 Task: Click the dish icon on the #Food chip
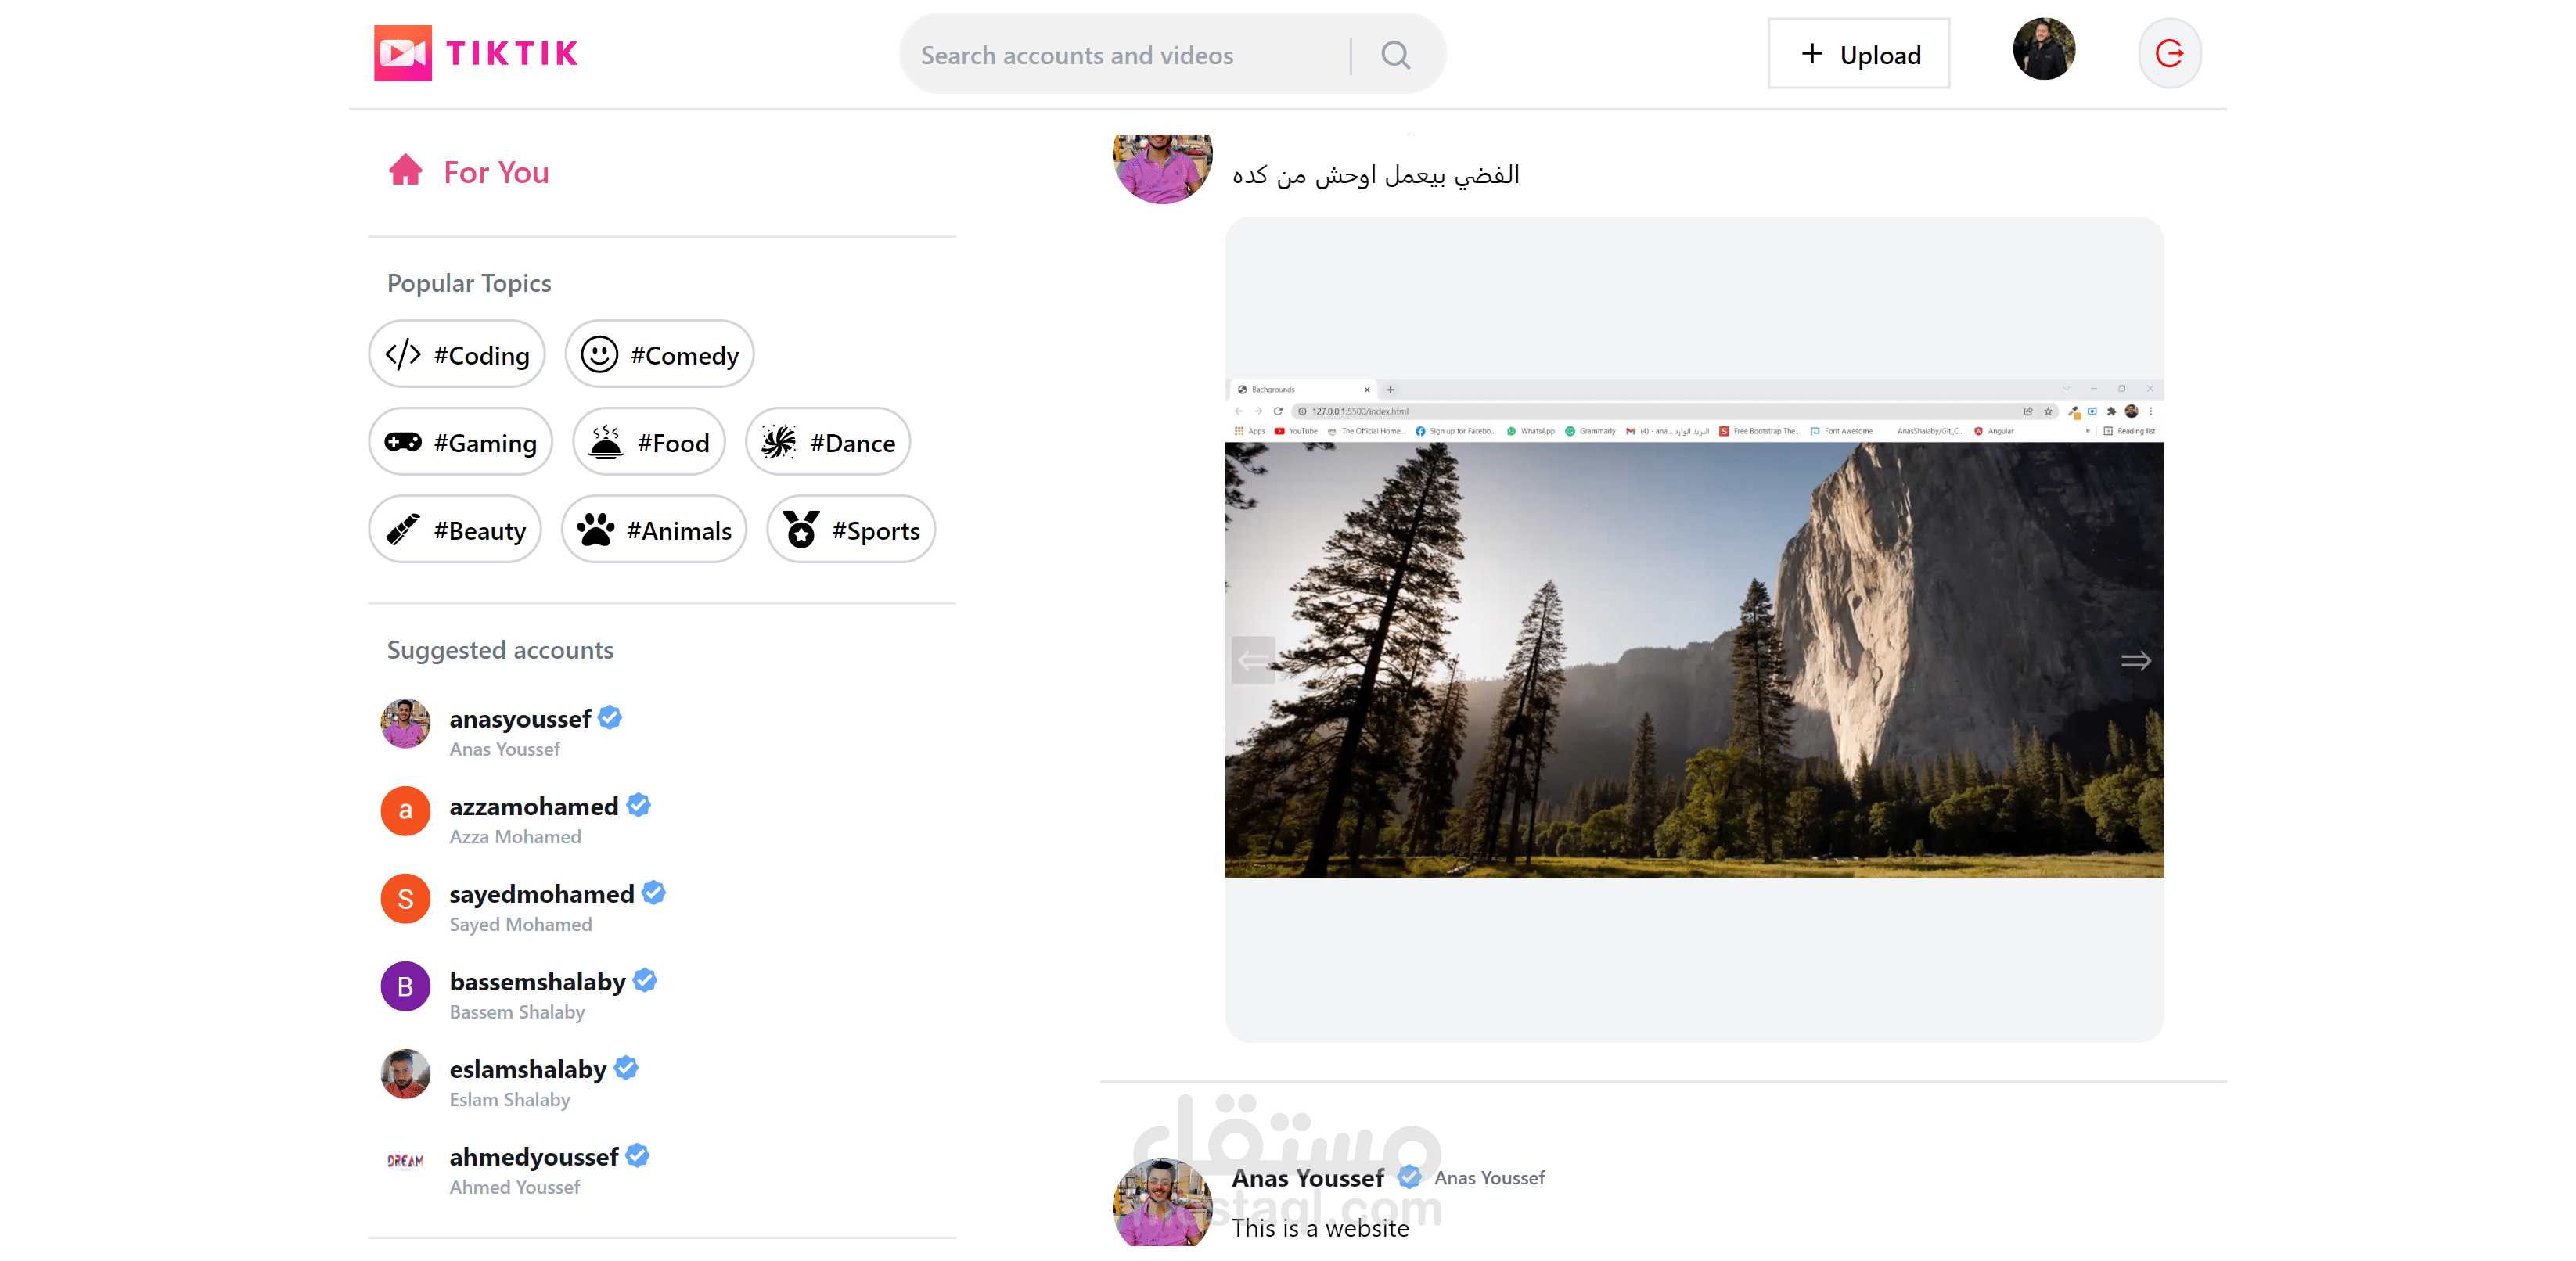coord(606,441)
